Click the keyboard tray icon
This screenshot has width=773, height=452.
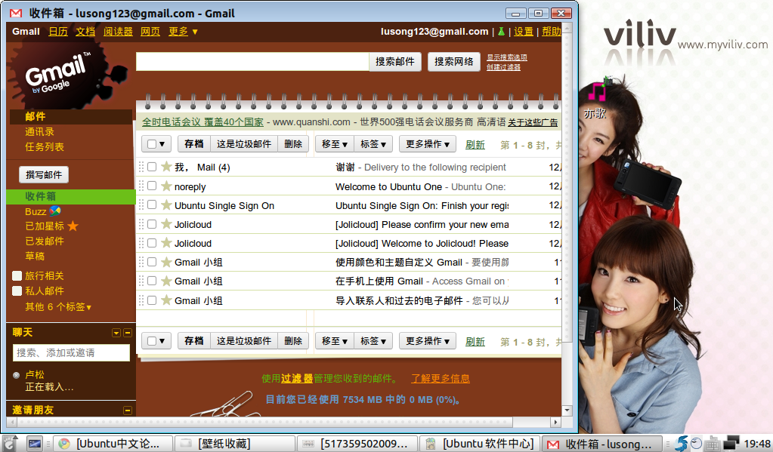click(712, 444)
